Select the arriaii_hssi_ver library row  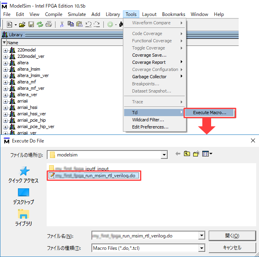[x=32, y=114]
